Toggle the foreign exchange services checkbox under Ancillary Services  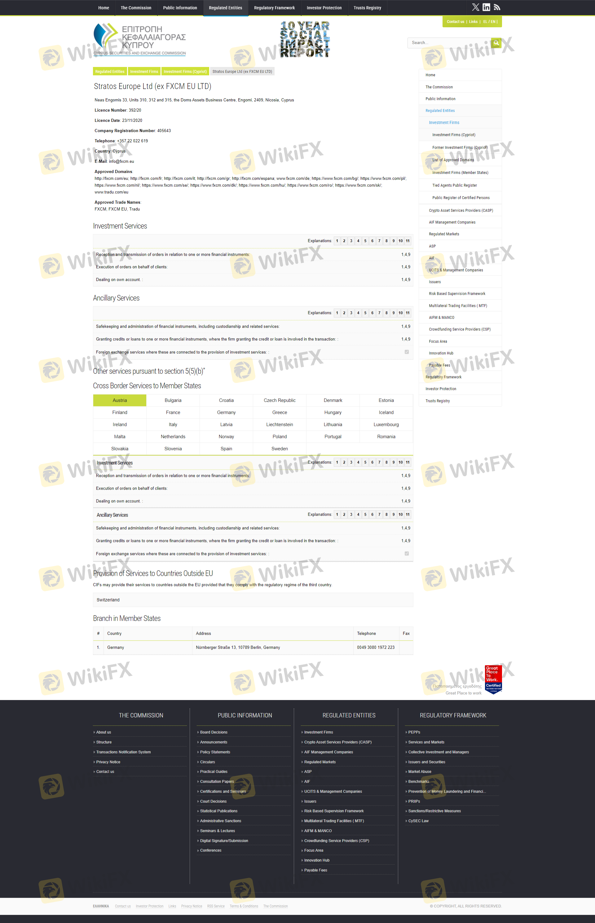point(407,352)
